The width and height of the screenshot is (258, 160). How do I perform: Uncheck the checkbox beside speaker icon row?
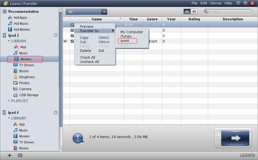tap(72, 41)
